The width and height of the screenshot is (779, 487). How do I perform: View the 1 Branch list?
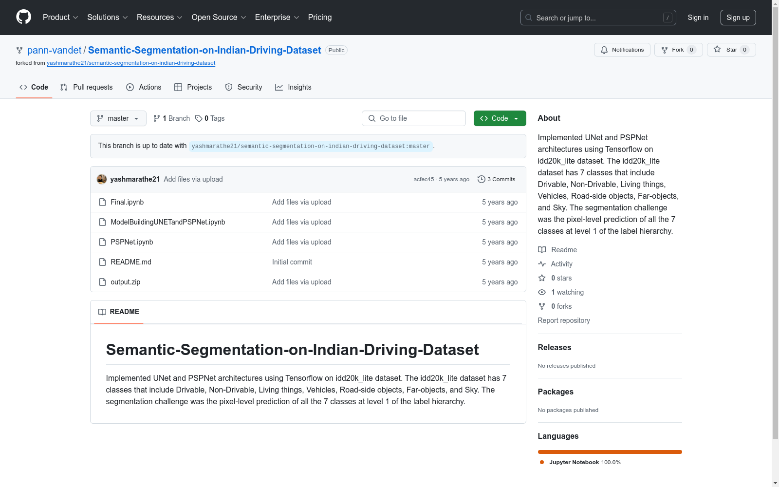pyautogui.click(x=171, y=118)
